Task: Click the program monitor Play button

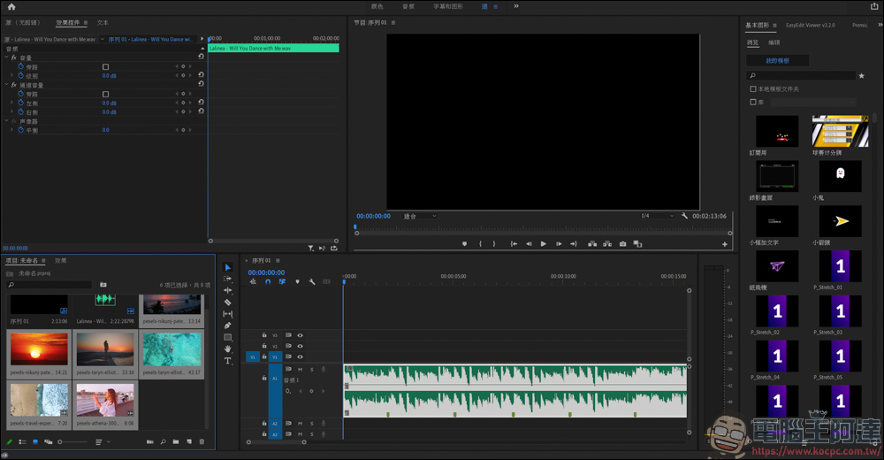Action: click(544, 244)
